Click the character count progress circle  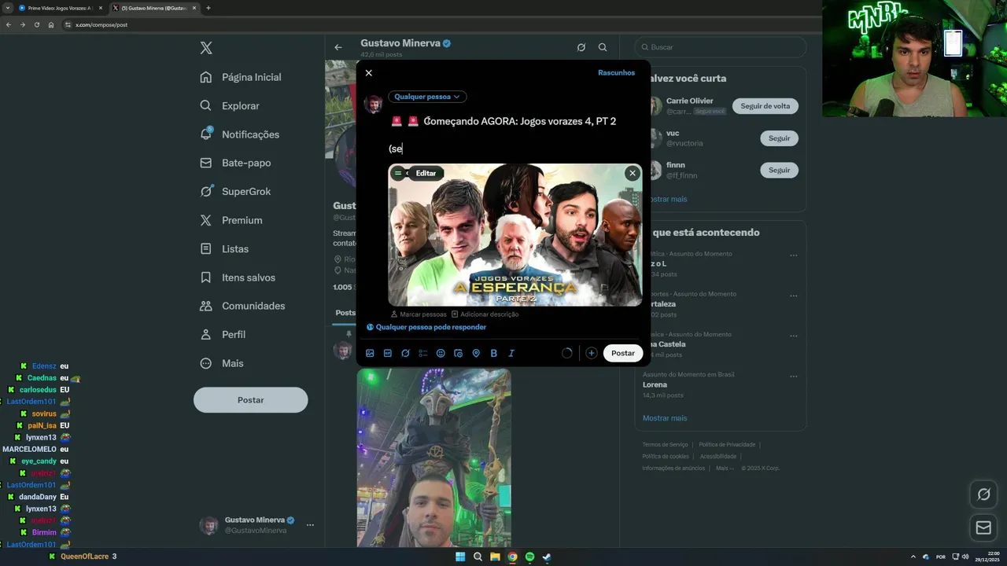point(566,354)
